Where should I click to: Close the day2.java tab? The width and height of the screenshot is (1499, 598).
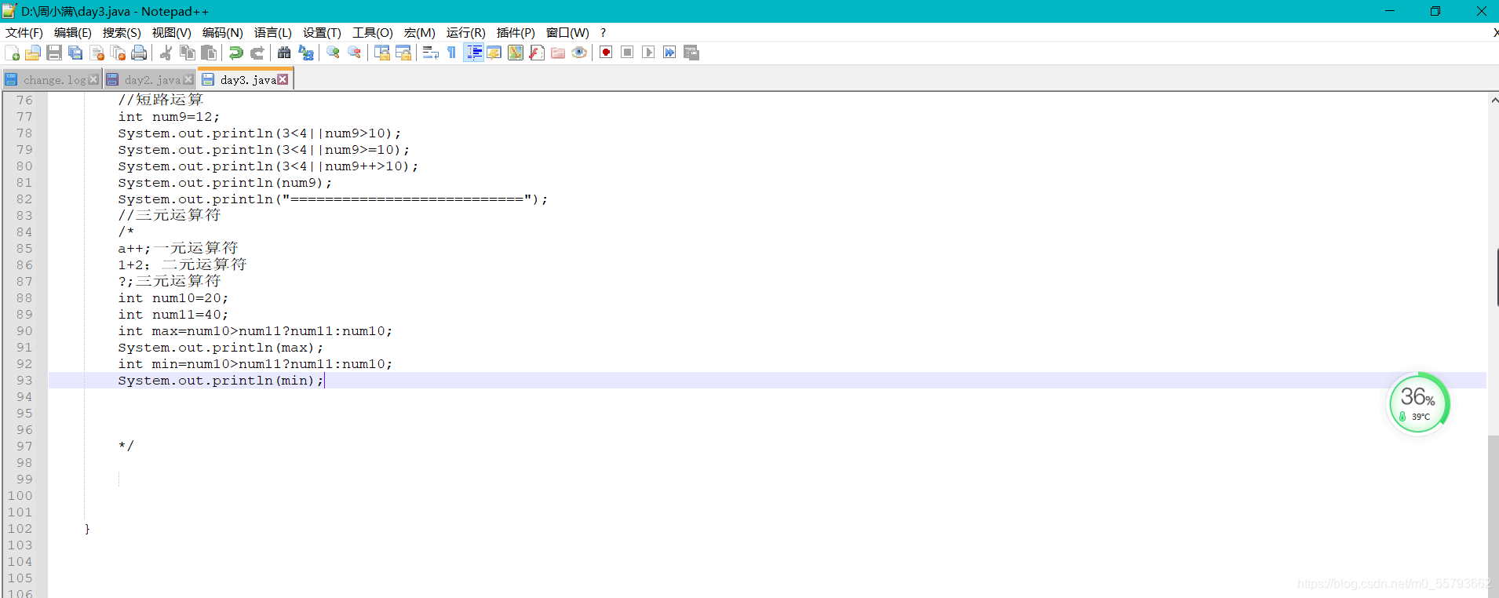click(x=188, y=79)
